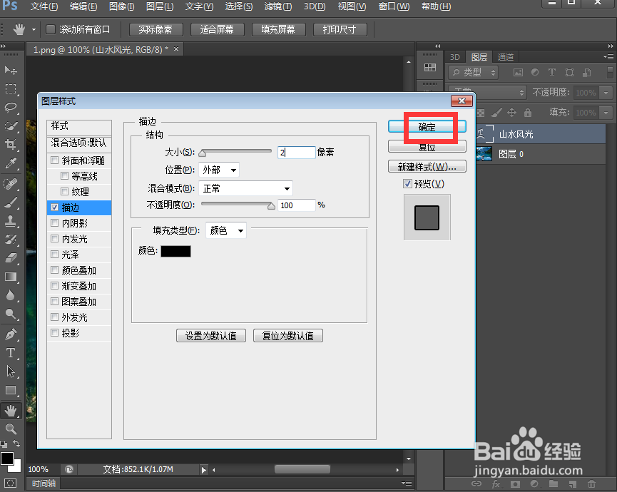
Task: Open the 混合模式 blend mode dropdown
Action: (x=245, y=188)
